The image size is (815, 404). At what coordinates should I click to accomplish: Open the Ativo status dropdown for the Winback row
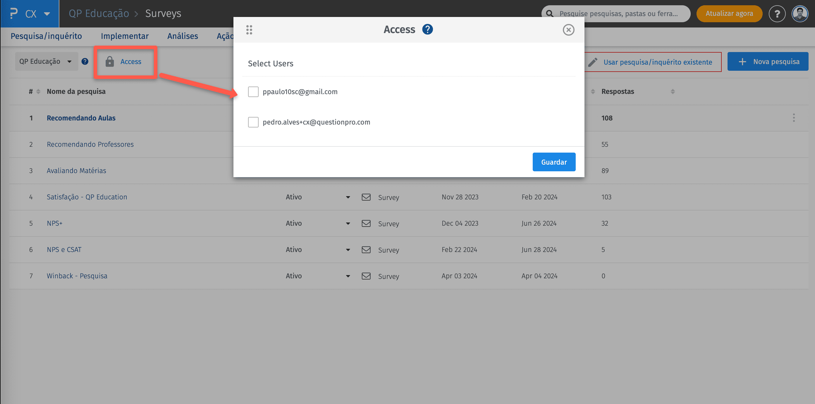click(x=348, y=276)
